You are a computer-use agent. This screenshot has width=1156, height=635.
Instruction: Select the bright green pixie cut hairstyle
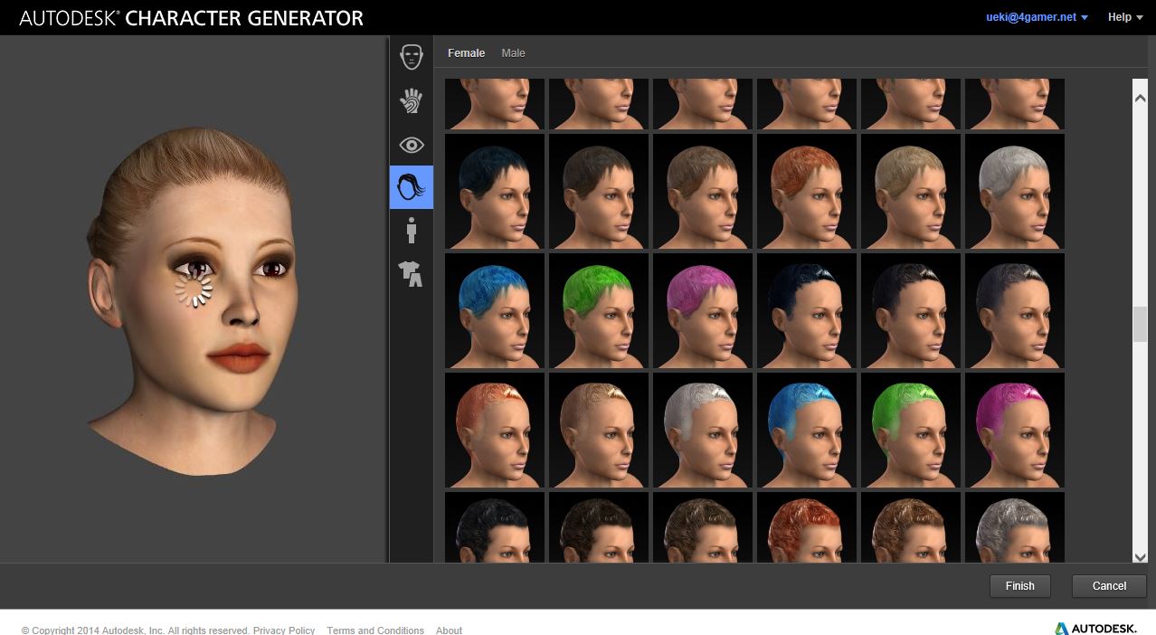tap(599, 311)
